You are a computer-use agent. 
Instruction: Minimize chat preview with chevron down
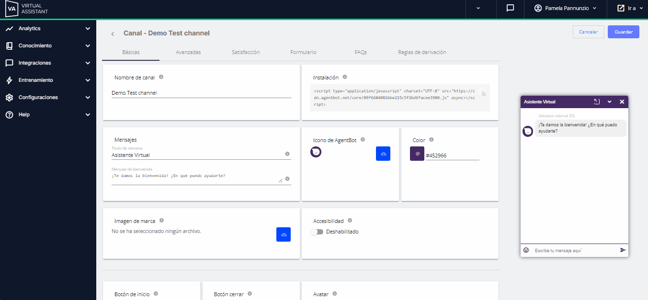coord(610,102)
